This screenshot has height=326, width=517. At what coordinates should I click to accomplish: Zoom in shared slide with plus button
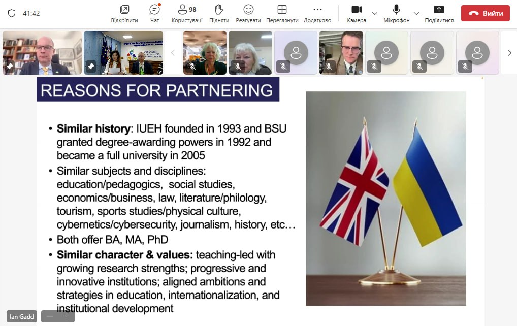pos(66,316)
